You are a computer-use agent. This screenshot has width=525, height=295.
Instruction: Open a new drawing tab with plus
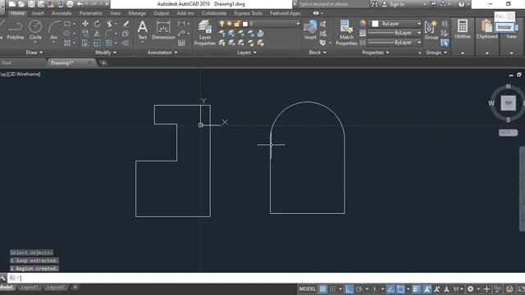point(103,62)
